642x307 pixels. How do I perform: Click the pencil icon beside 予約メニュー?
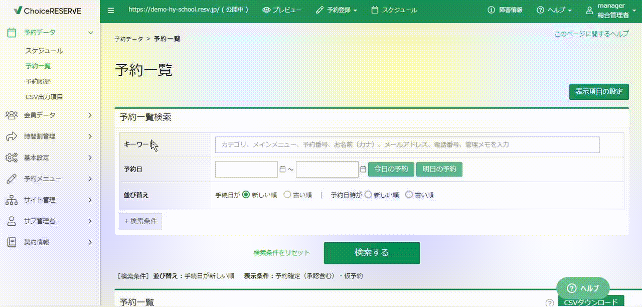click(x=11, y=179)
